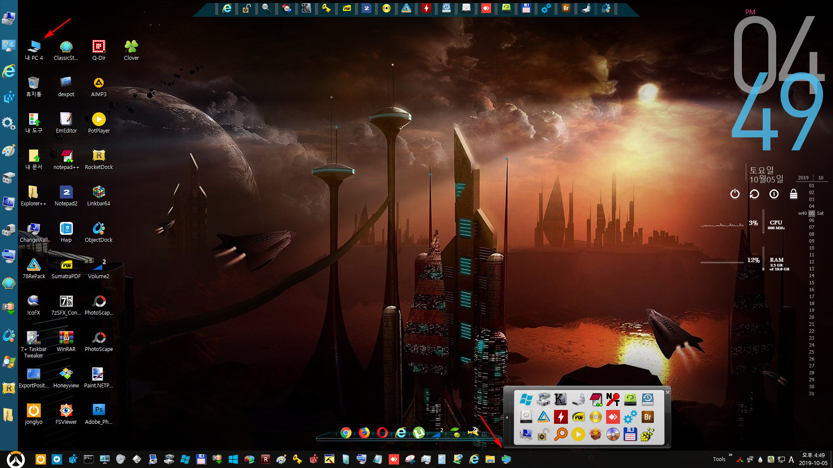Expand the popup panel's left arrow
This screenshot has height=468, width=833.
click(x=507, y=417)
